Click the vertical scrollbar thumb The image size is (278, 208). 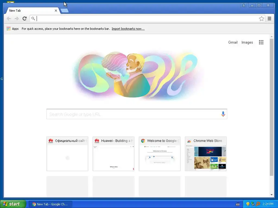coord(271,107)
